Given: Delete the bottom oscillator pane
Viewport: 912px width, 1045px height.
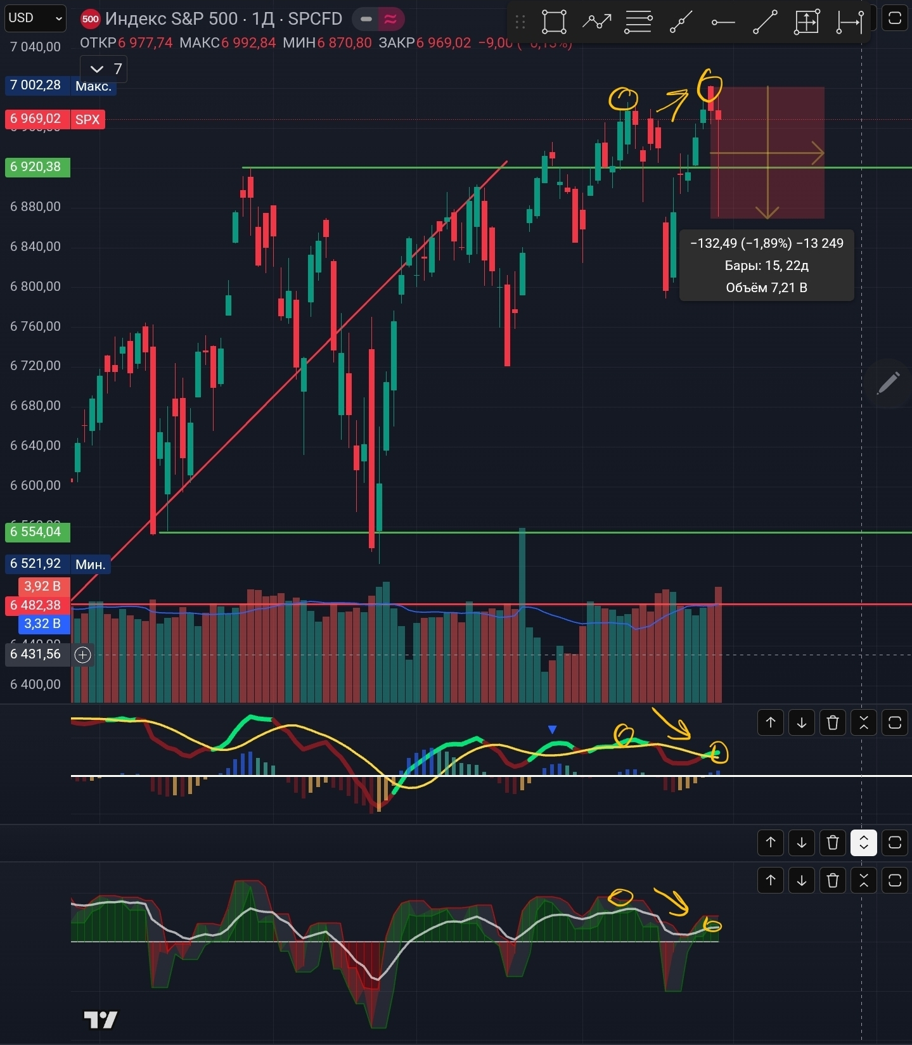Looking at the screenshot, I should click(x=833, y=880).
